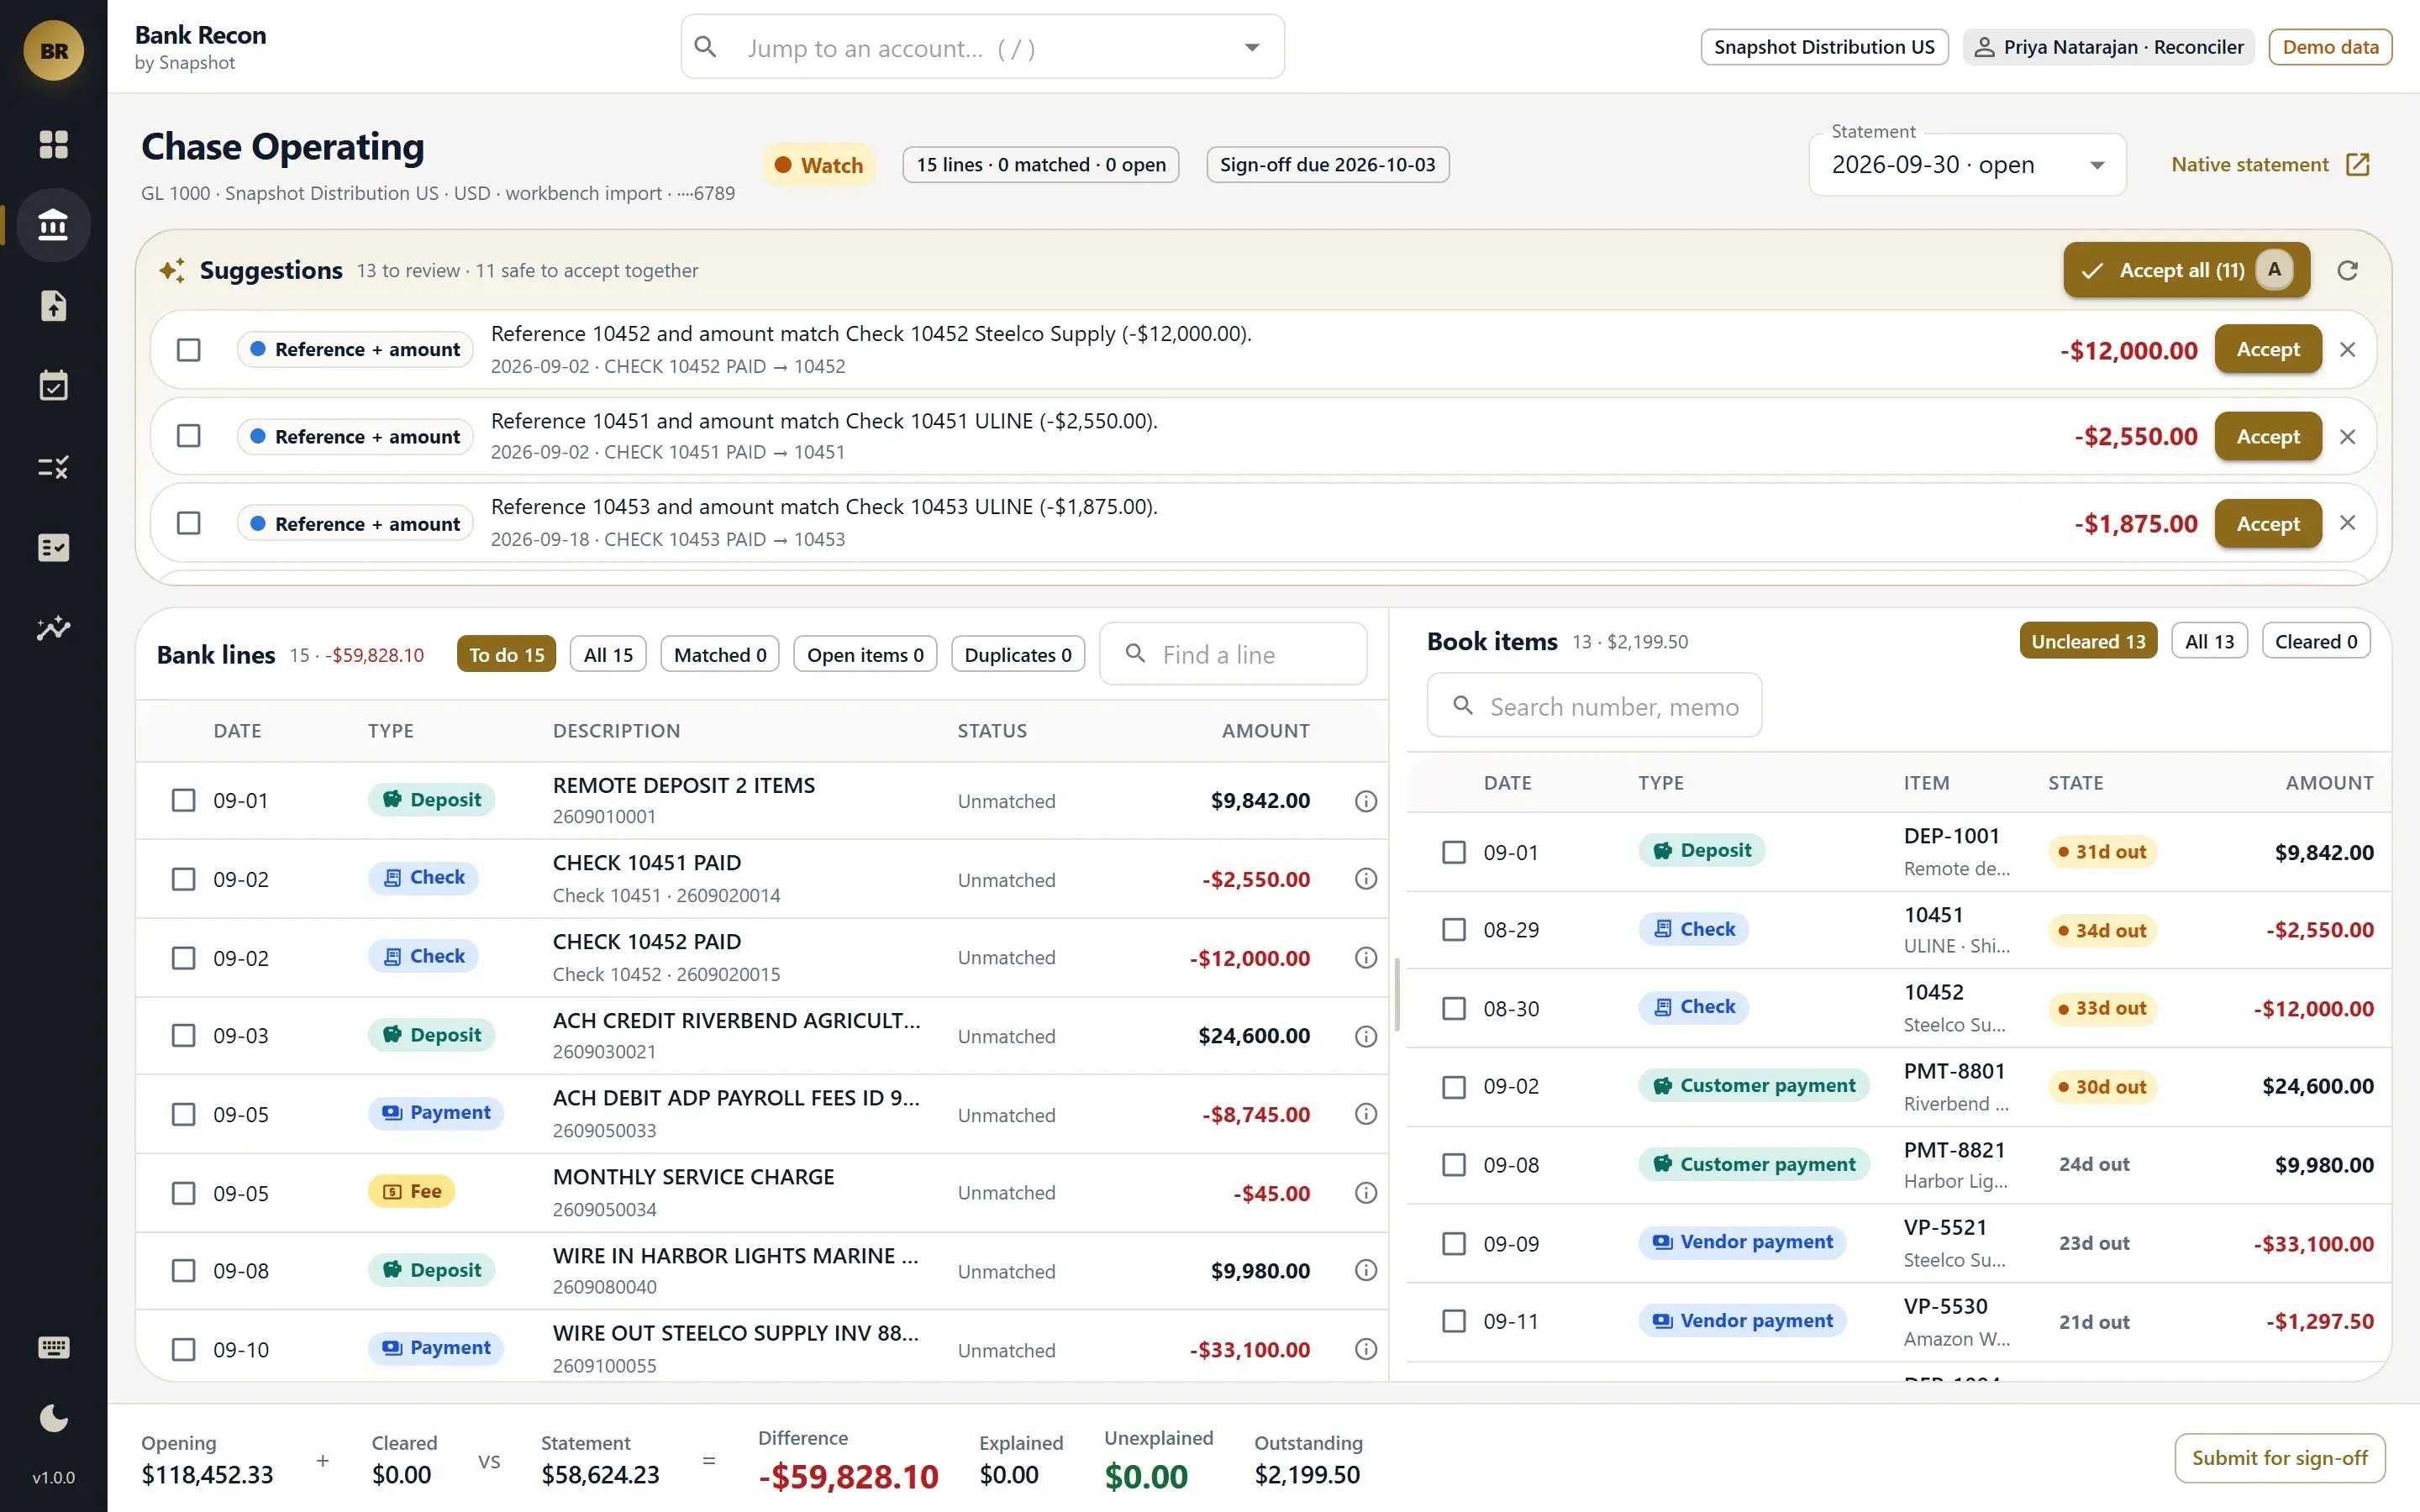Image resolution: width=2420 pixels, height=1512 pixels.
Task: Dismiss the Check 10452 Steelco suggestion
Action: click(2347, 349)
